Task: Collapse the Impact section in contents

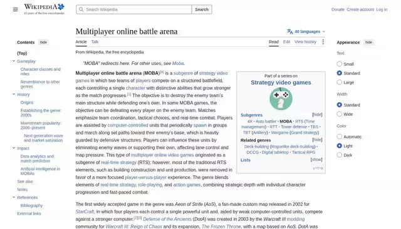Action: pyautogui.click(x=14, y=148)
